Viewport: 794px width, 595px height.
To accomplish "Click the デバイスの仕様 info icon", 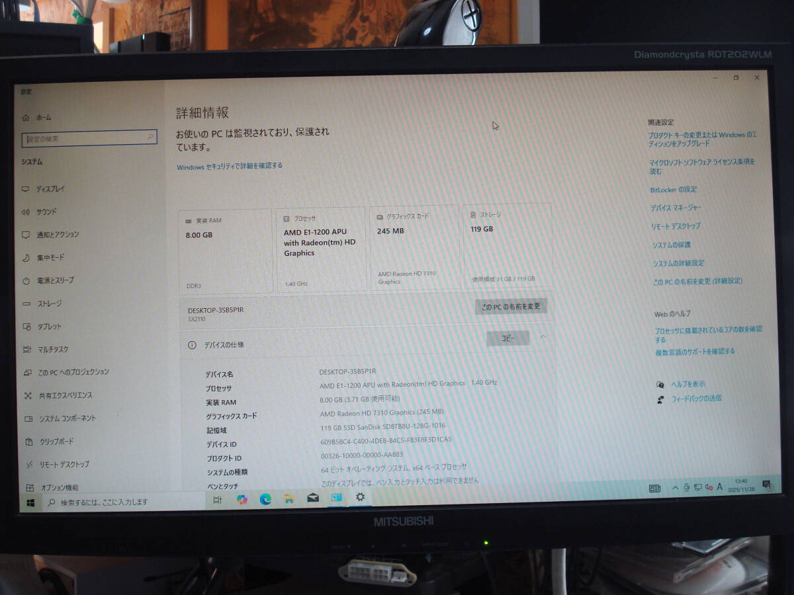I will tap(193, 345).
